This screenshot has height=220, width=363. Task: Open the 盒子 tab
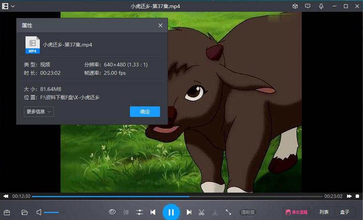point(345,212)
